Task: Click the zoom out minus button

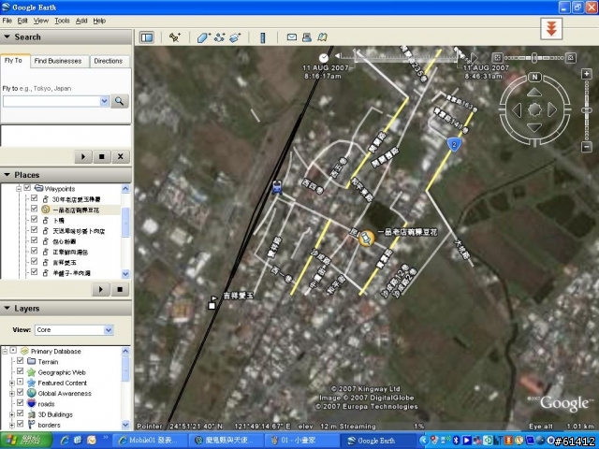Action: tap(587, 147)
